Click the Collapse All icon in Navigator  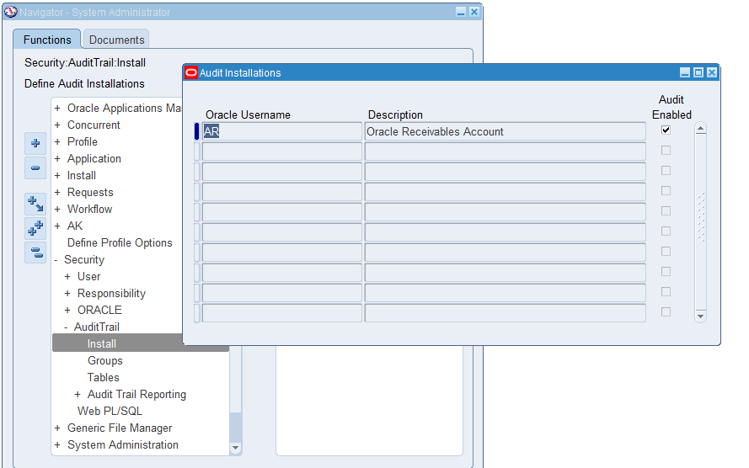click(x=35, y=253)
